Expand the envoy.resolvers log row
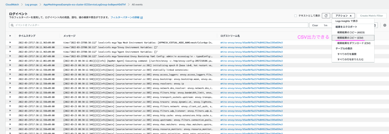Viewport: 389px width, 134px height. (10, 83)
